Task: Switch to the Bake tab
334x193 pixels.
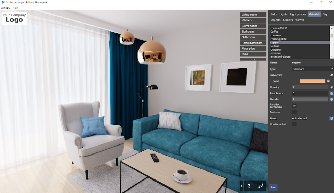Action: pyautogui.click(x=274, y=14)
